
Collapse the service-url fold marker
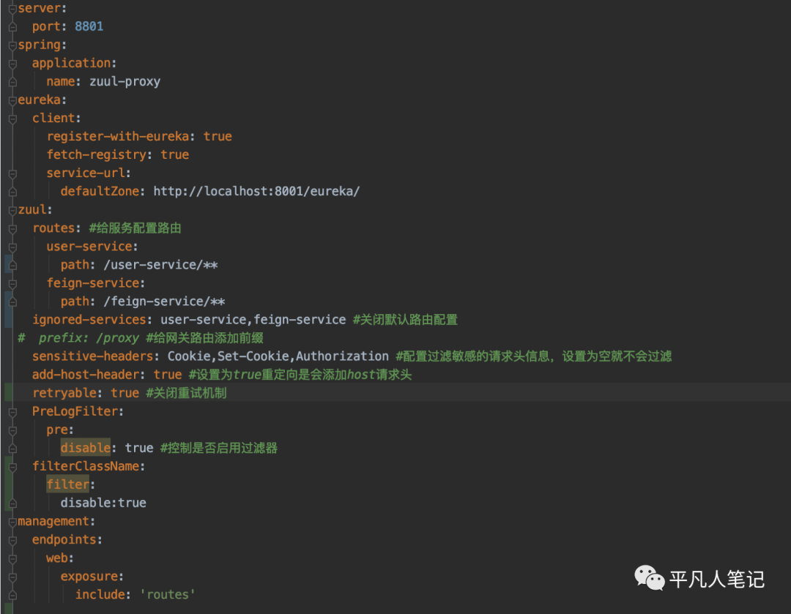(x=12, y=173)
